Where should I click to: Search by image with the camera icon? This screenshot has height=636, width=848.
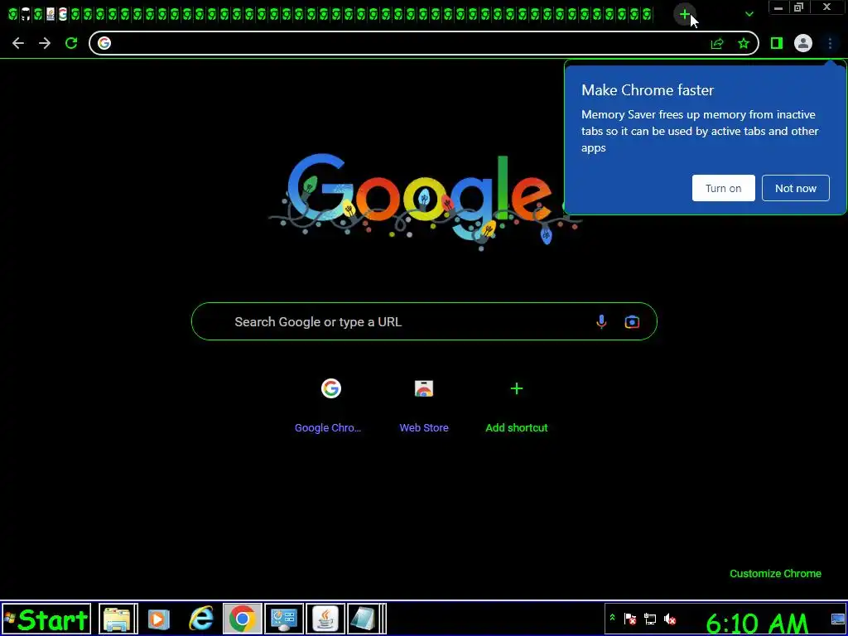coord(632,322)
